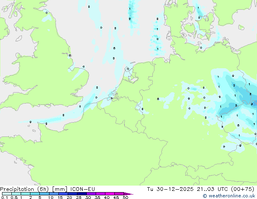Click the "0.5" legend scale label

pyautogui.click(x=14, y=197)
